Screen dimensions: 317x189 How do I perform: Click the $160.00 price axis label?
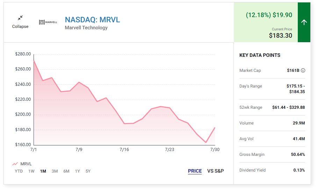[23, 145]
